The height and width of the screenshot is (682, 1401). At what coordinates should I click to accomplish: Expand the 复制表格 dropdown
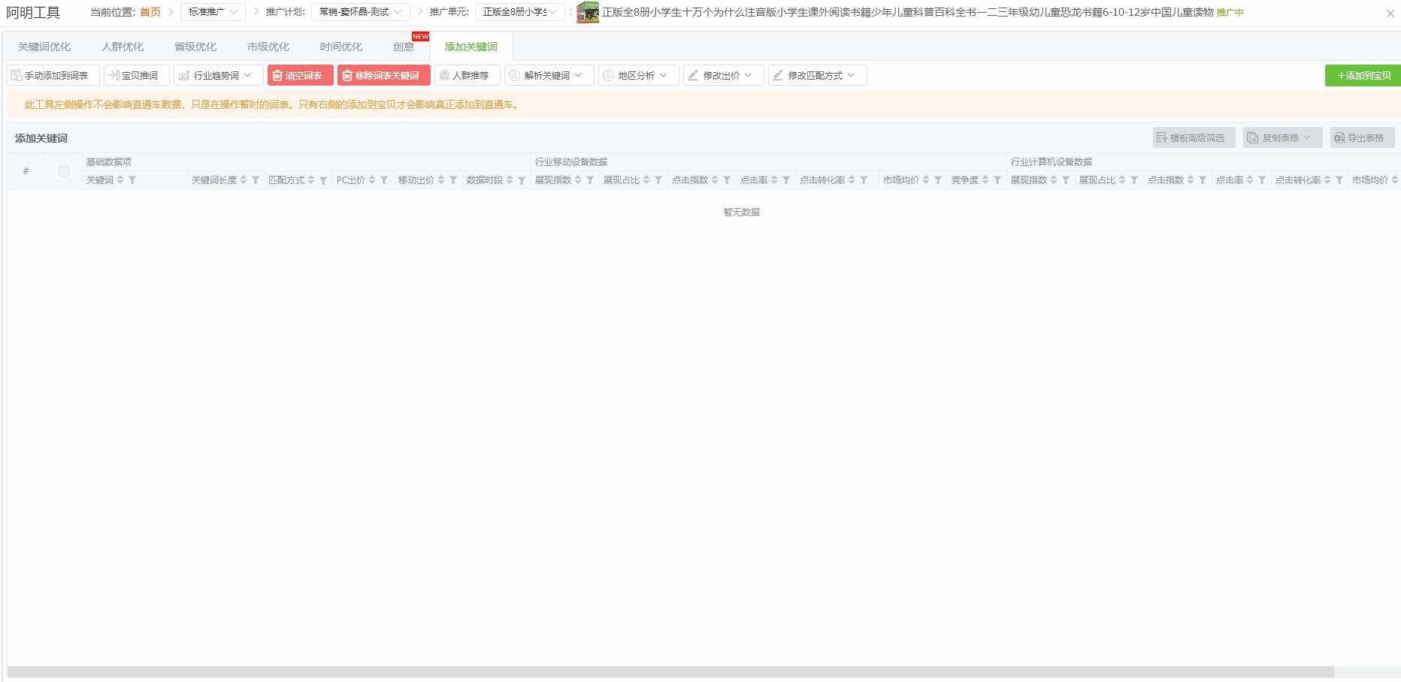pyautogui.click(x=1283, y=137)
